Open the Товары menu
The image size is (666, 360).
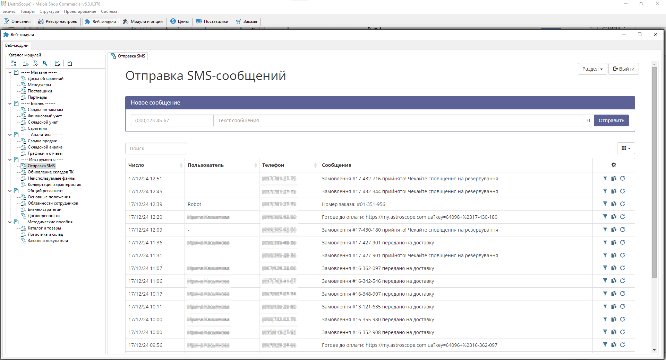tap(27, 11)
